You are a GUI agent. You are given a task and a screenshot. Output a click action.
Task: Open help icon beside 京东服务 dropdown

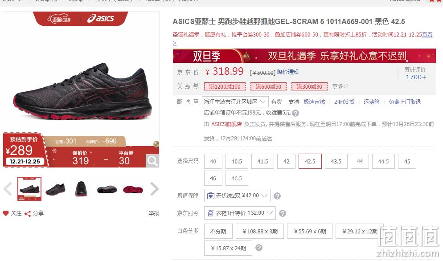(x=282, y=213)
